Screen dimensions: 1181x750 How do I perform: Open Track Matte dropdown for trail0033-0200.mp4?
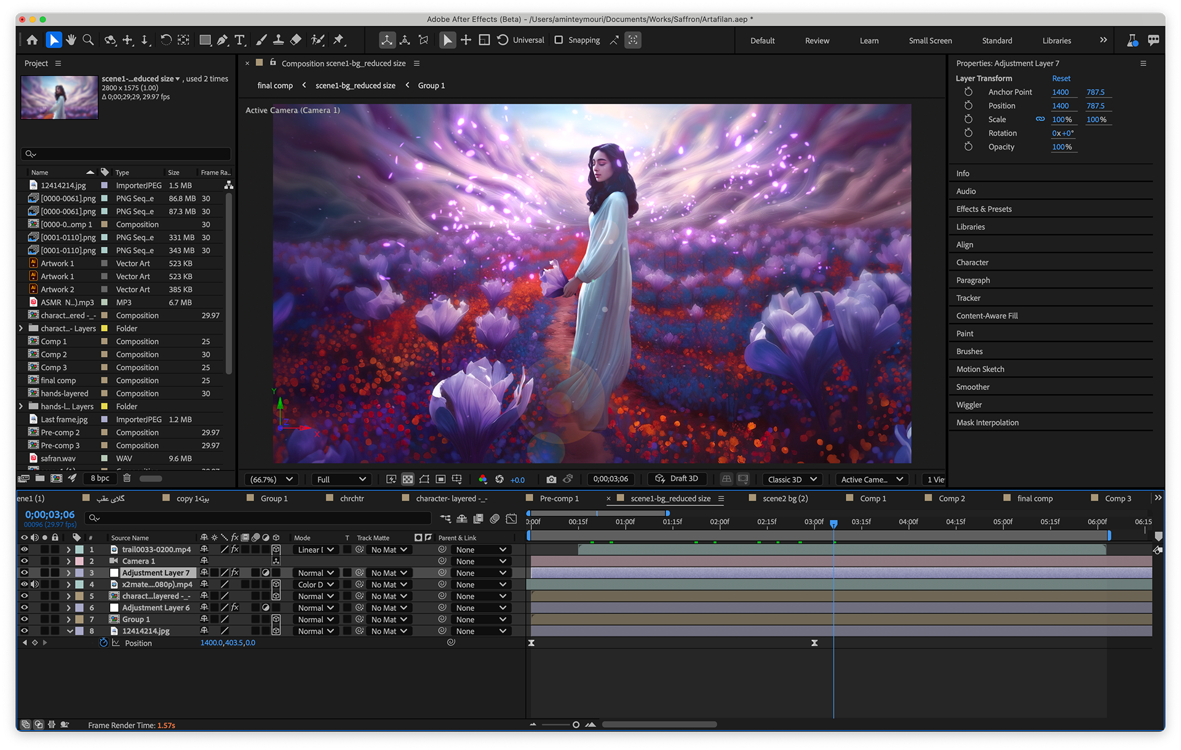pos(389,549)
